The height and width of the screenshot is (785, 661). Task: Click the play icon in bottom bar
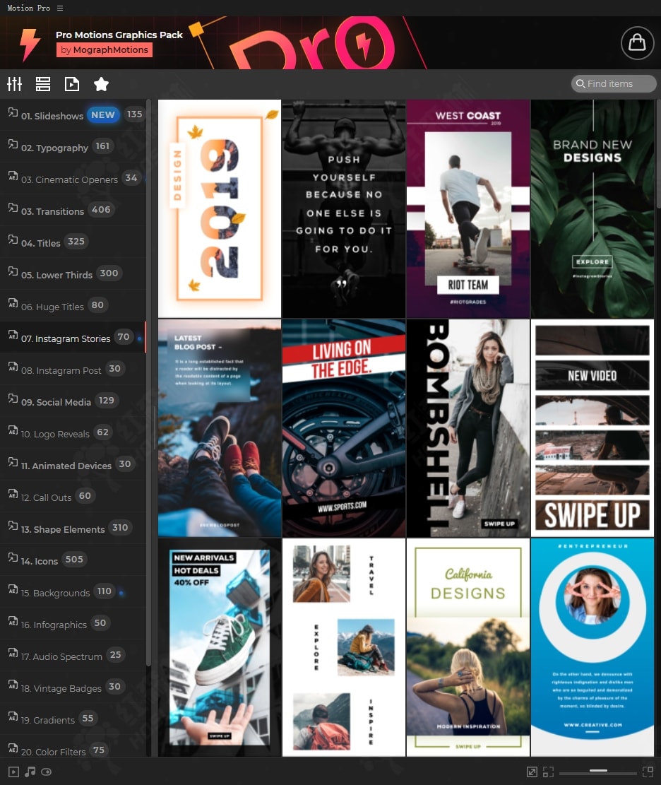(13, 772)
